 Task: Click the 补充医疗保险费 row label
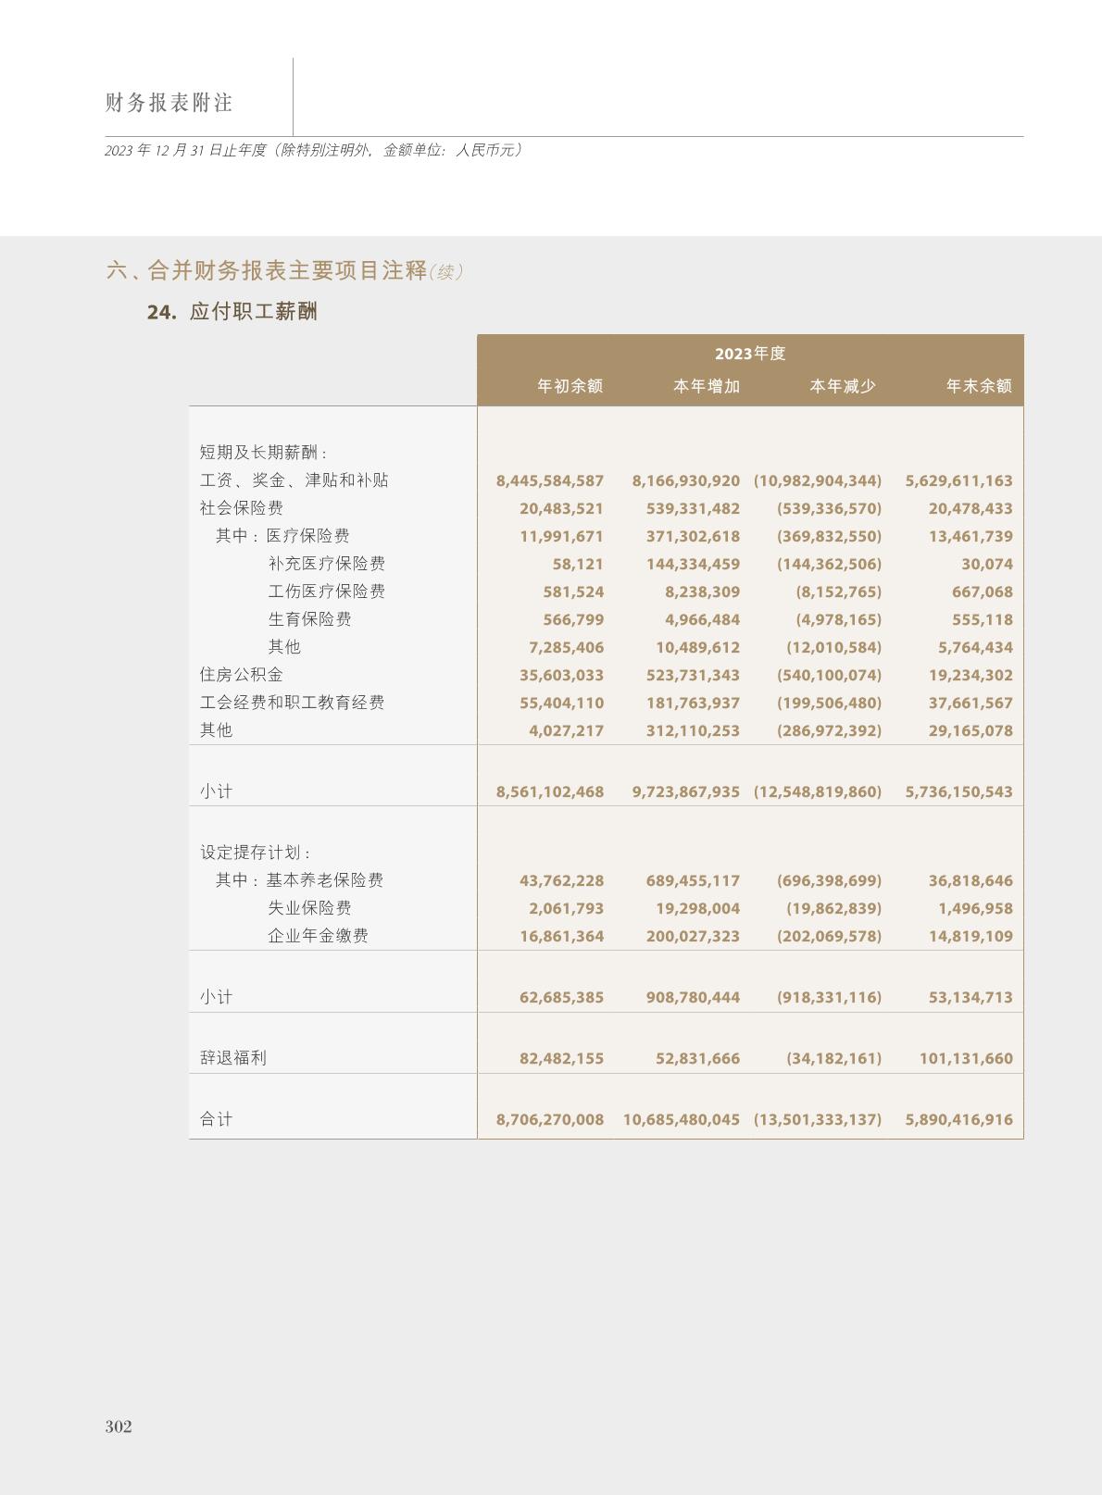coord(326,564)
